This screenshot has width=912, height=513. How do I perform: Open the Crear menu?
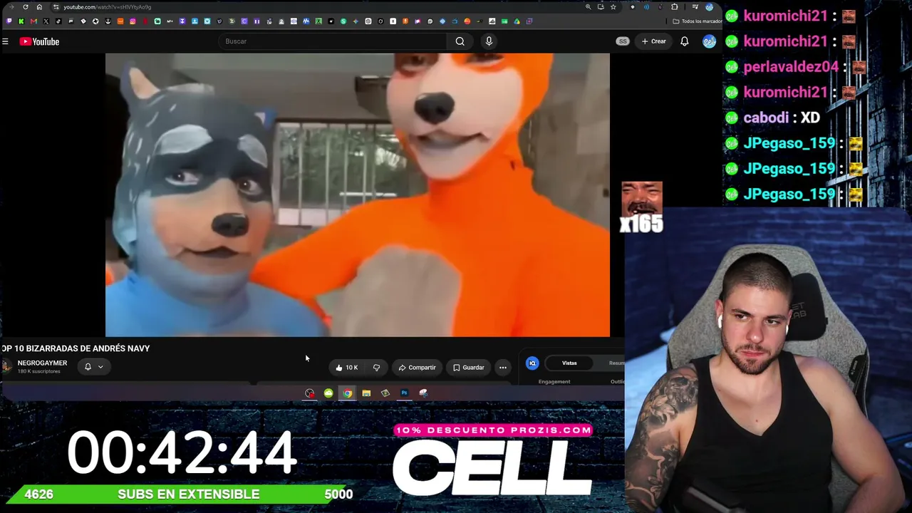coord(653,41)
